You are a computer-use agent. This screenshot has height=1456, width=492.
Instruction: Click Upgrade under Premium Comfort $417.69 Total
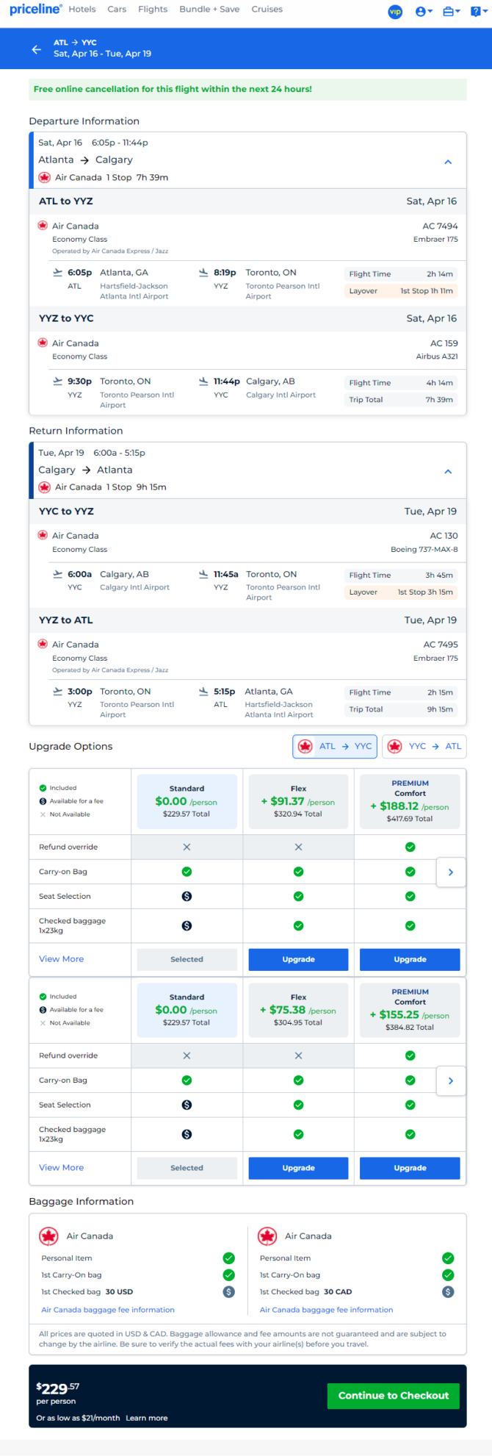point(410,959)
